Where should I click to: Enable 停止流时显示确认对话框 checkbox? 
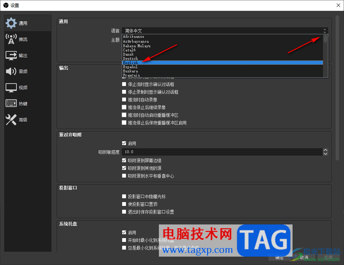pos(124,84)
